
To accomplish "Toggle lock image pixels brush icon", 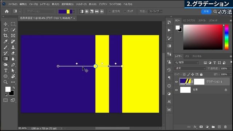I will tap(189, 74).
